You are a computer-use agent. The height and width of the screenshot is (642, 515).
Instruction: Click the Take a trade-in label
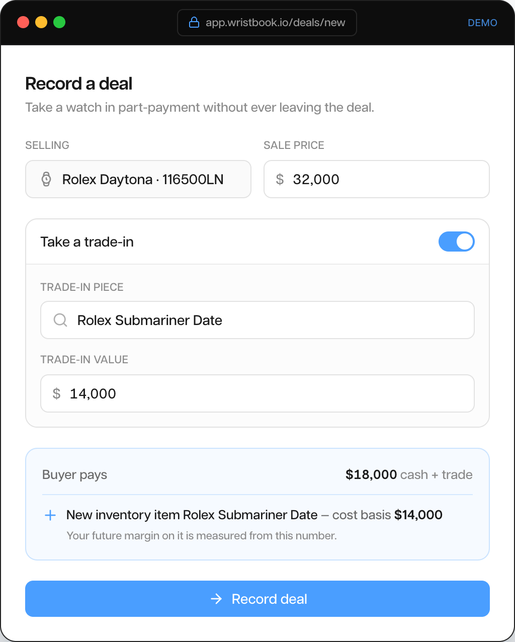click(x=87, y=242)
